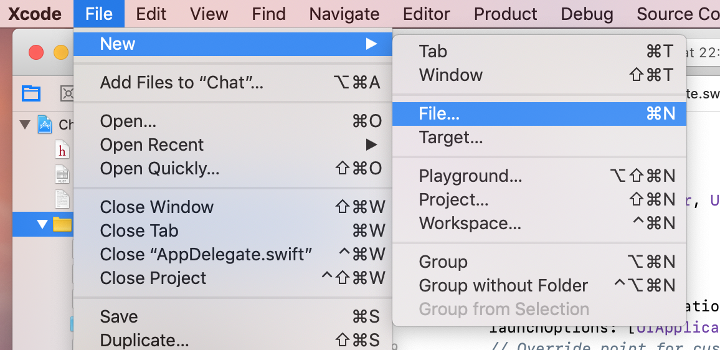Select Tab in the New submenu
Image resolution: width=720 pixels, height=350 pixels.
click(x=539, y=52)
